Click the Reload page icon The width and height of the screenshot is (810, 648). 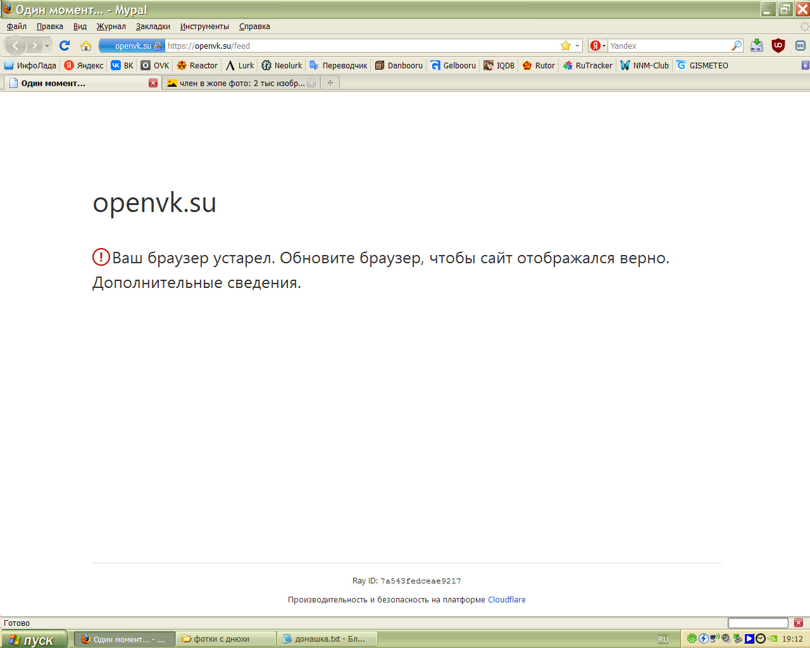click(x=65, y=46)
